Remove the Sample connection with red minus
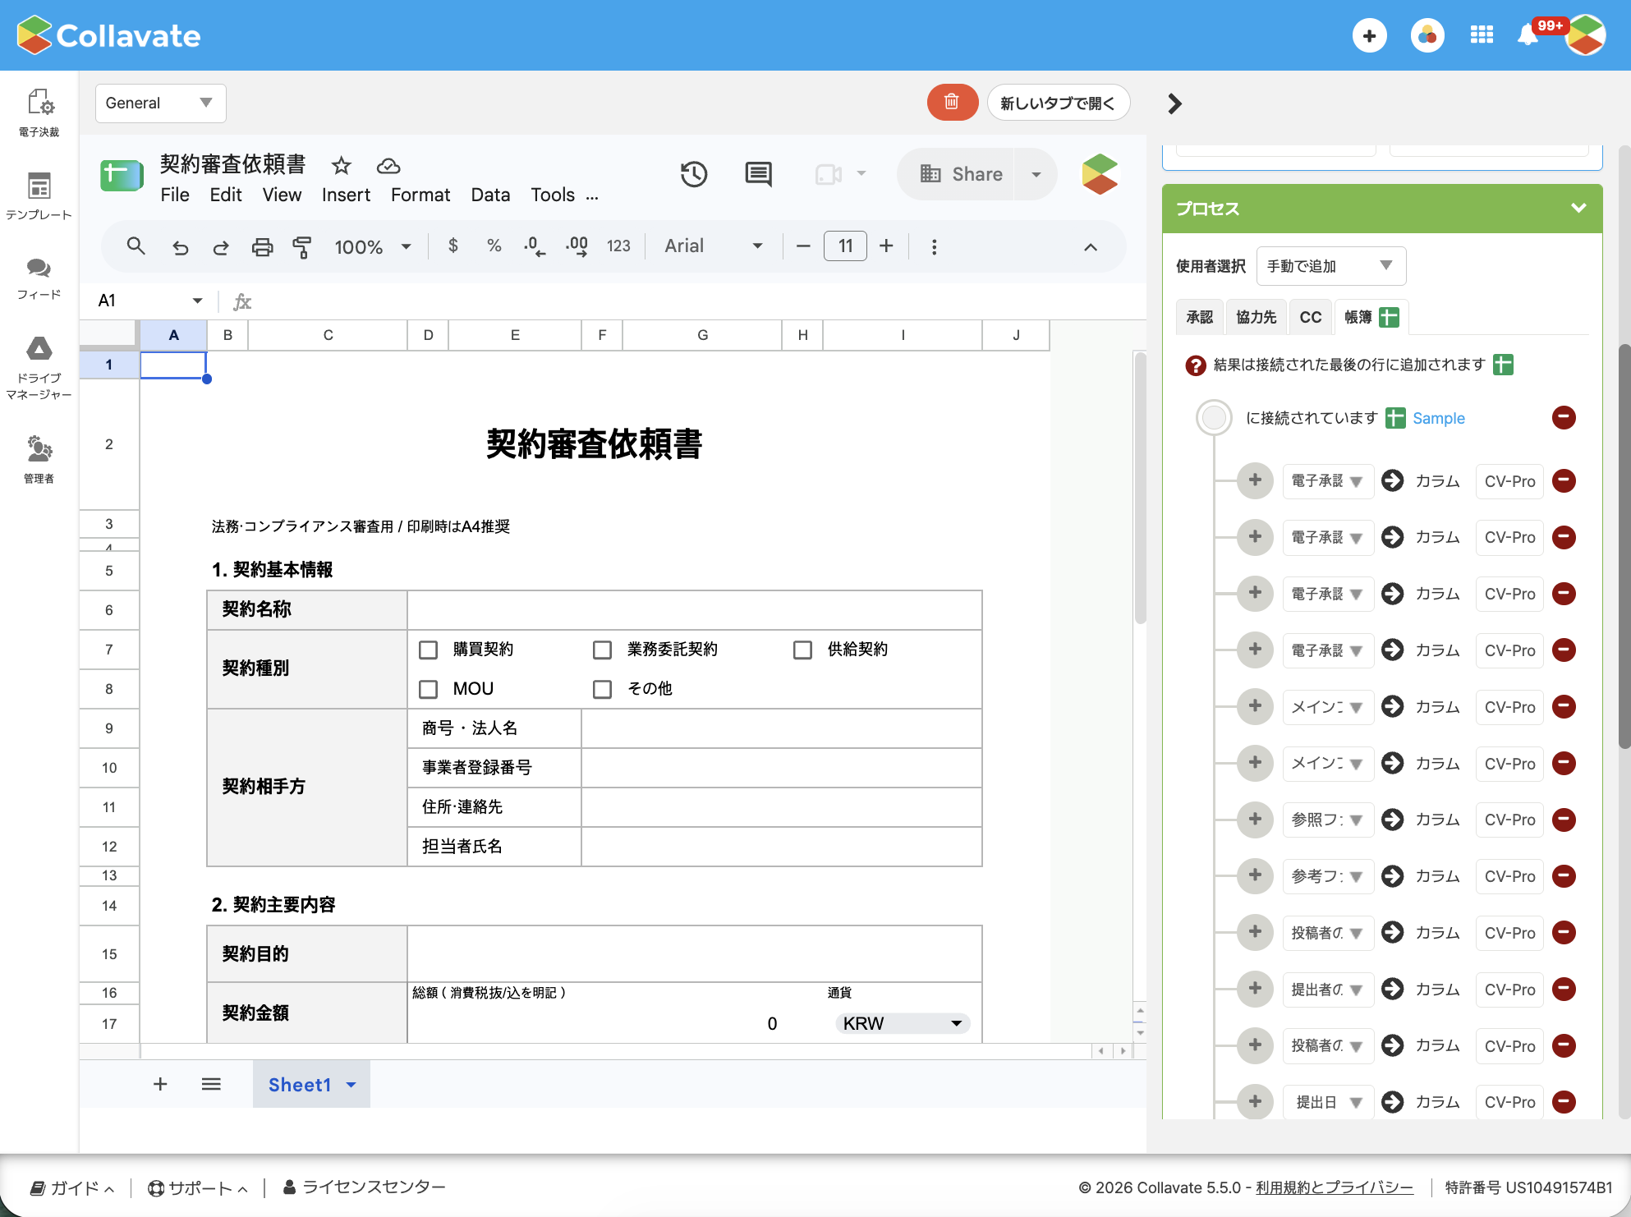The width and height of the screenshot is (1631, 1217). coord(1564,417)
